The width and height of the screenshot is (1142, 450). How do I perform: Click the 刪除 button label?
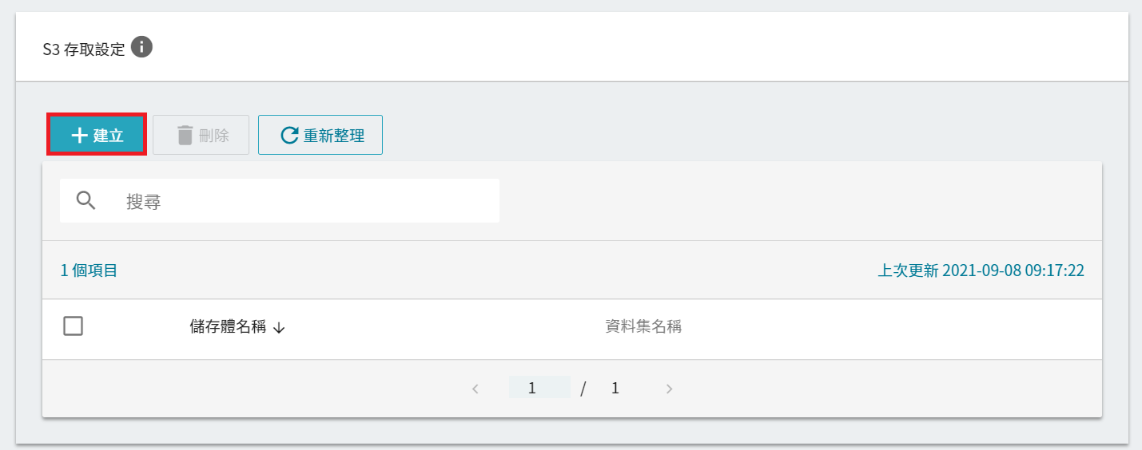point(214,136)
